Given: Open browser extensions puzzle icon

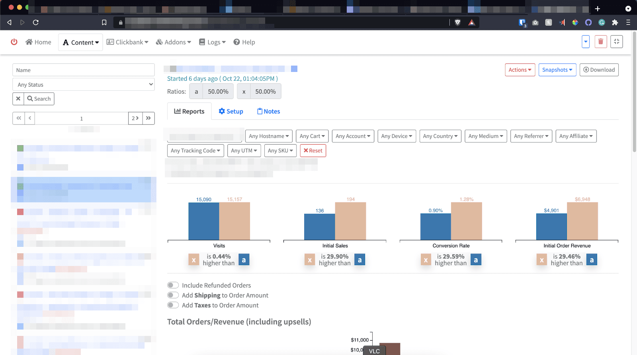Looking at the screenshot, I should click(615, 23).
